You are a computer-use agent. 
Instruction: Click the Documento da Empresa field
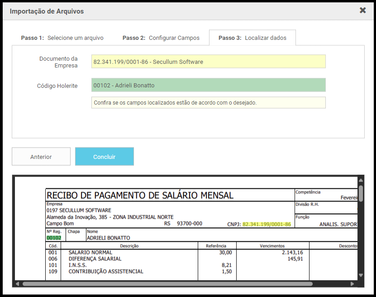208,62
